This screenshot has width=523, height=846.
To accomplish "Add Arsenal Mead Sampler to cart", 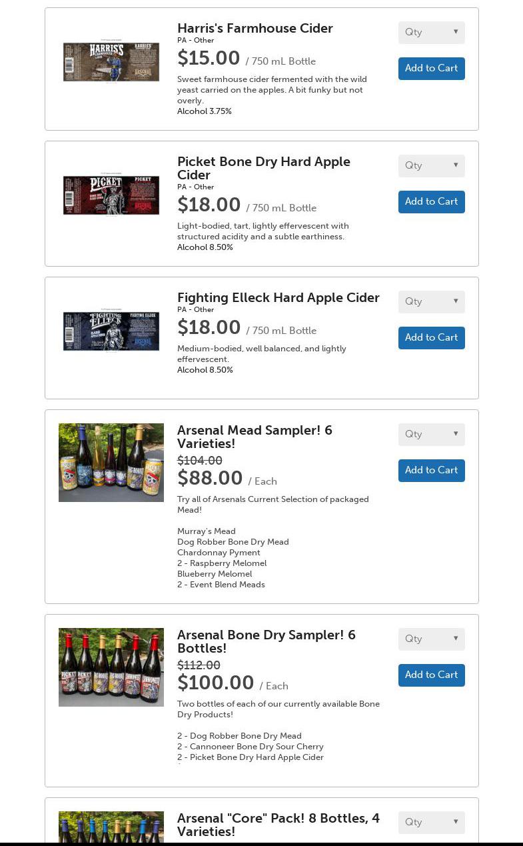I will [x=431, y=471].
